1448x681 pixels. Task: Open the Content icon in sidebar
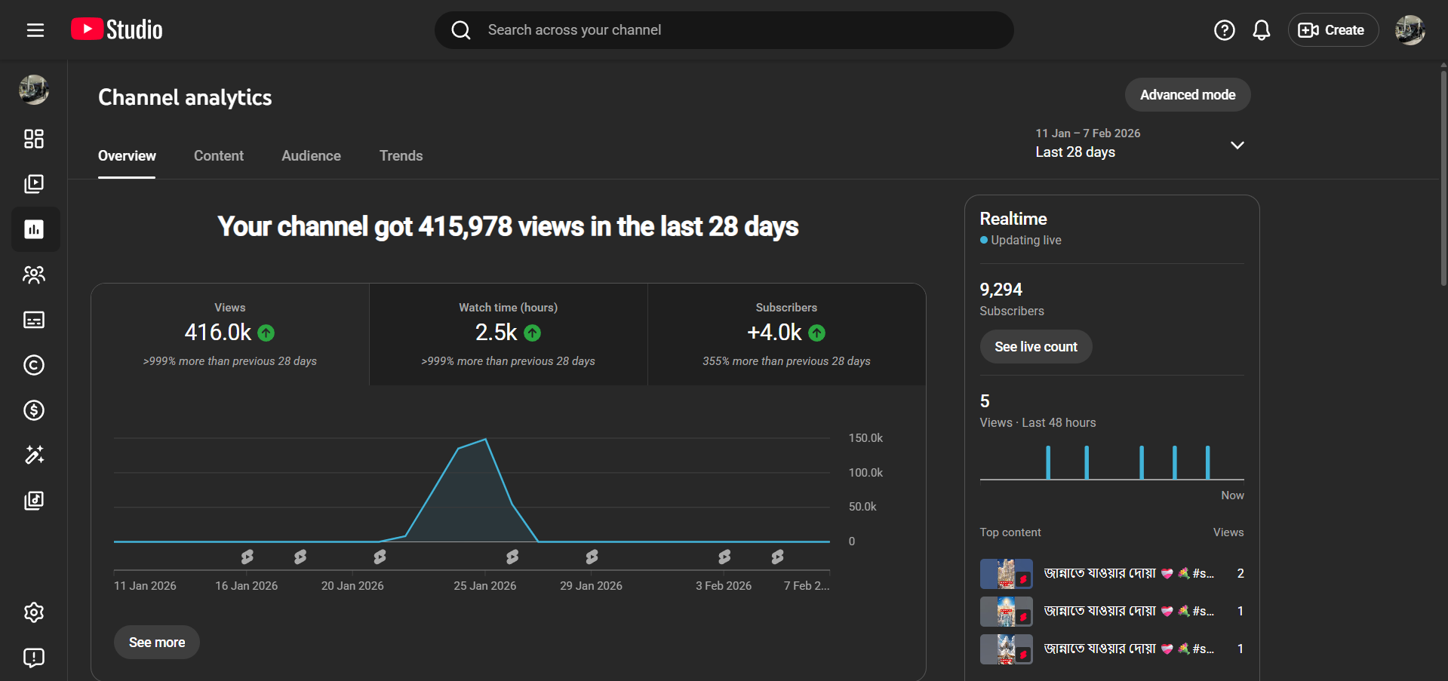34,184
